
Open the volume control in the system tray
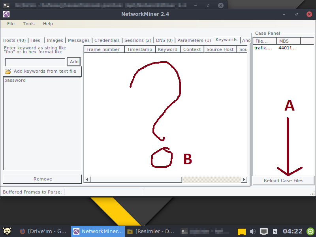252,231
